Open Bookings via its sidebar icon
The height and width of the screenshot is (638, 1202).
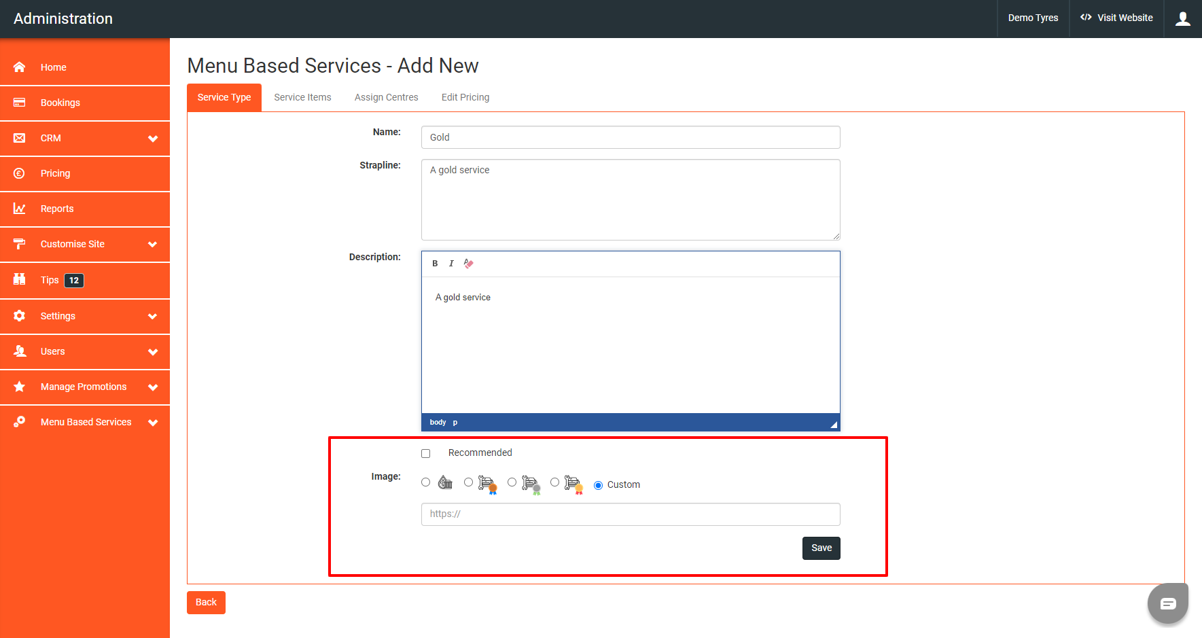click(19, 103)
